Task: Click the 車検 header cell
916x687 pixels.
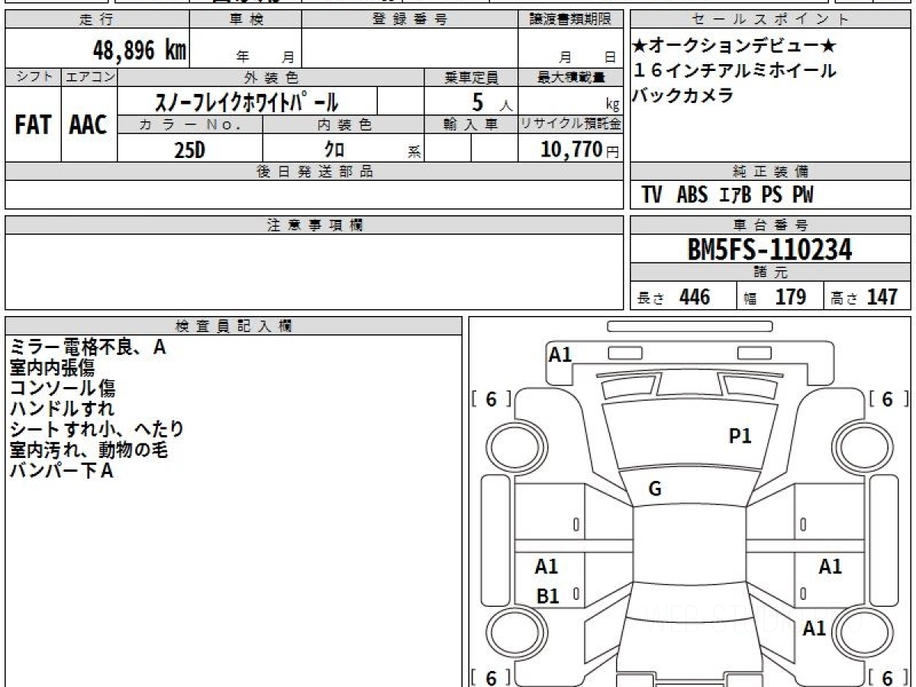Action: [x=246, y=20]
